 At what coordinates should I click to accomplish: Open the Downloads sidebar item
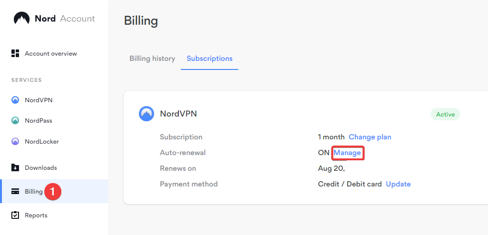click(41, 168)
